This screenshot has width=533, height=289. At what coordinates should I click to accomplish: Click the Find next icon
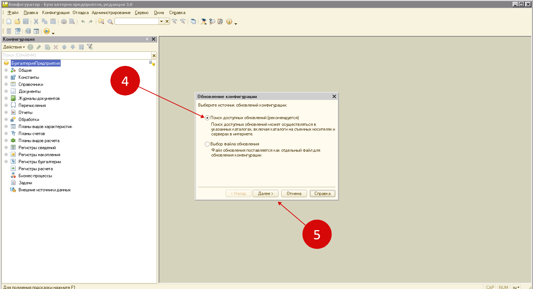[x=174, y=21]
